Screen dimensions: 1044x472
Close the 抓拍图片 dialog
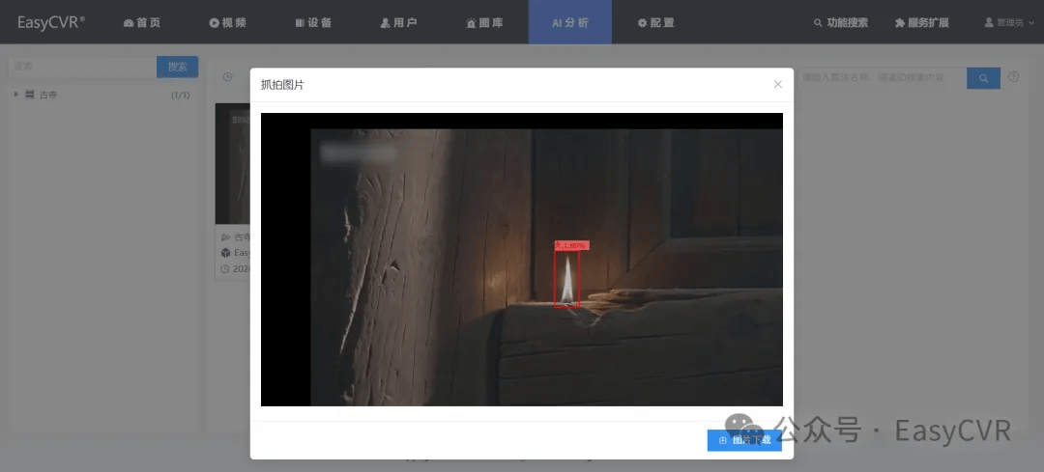(777, 84)
